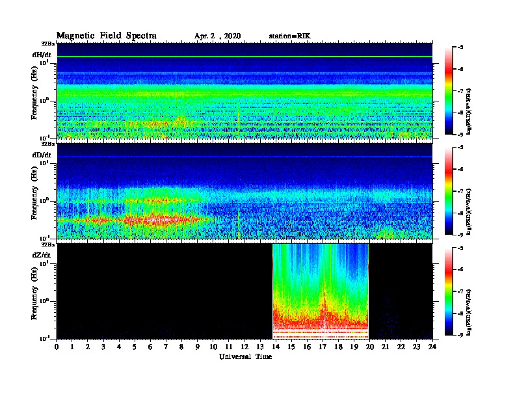Click the color bar beside the dZ/dt panel

[x=449, y=291]
